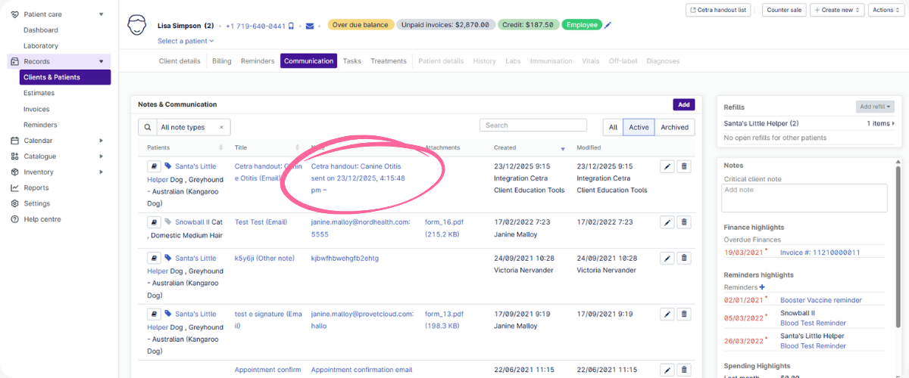Edit the Test Test (Email) note
Image resolution: width=909 pixels, height=378 pixels.
coord(667,222)
